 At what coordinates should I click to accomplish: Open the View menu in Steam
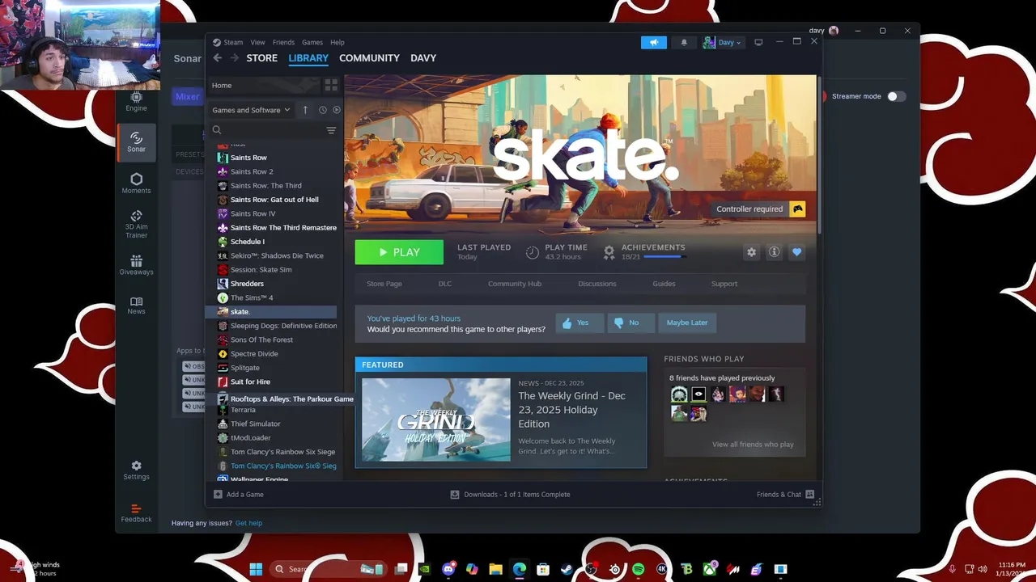[x=257, y=42]
